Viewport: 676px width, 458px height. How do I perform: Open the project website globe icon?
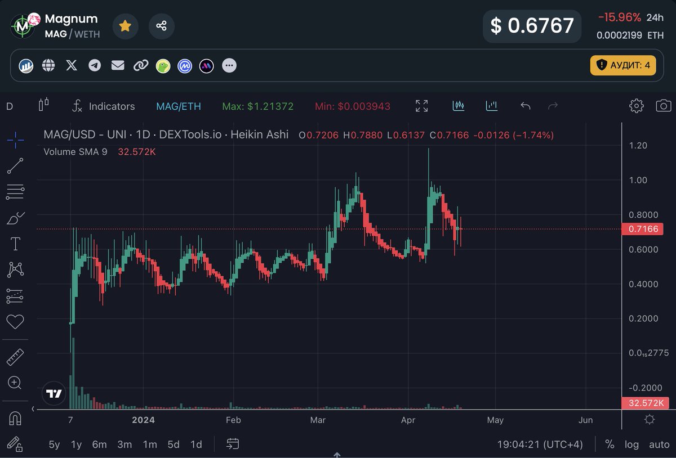[48, 66]
